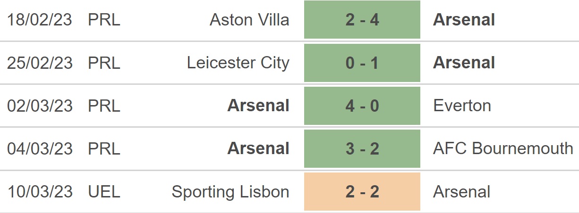Select bold Arsenal in the 18/02/23 row
This screenshot has width=579, height=213.
[464, 20]
